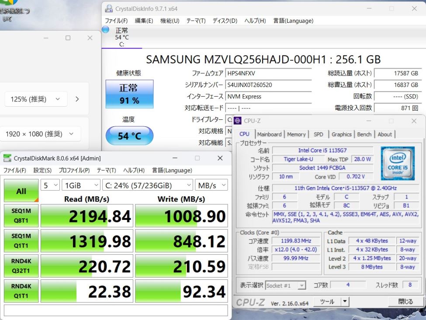This screenshot has width=426, height=320.
Task: Run the SEQ1M Q8T1 benchmark test
Action: click(21, 216)
